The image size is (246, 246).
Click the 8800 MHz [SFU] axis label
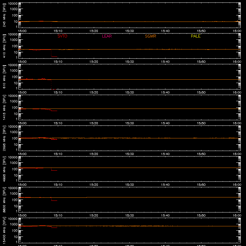coord(4,200)
